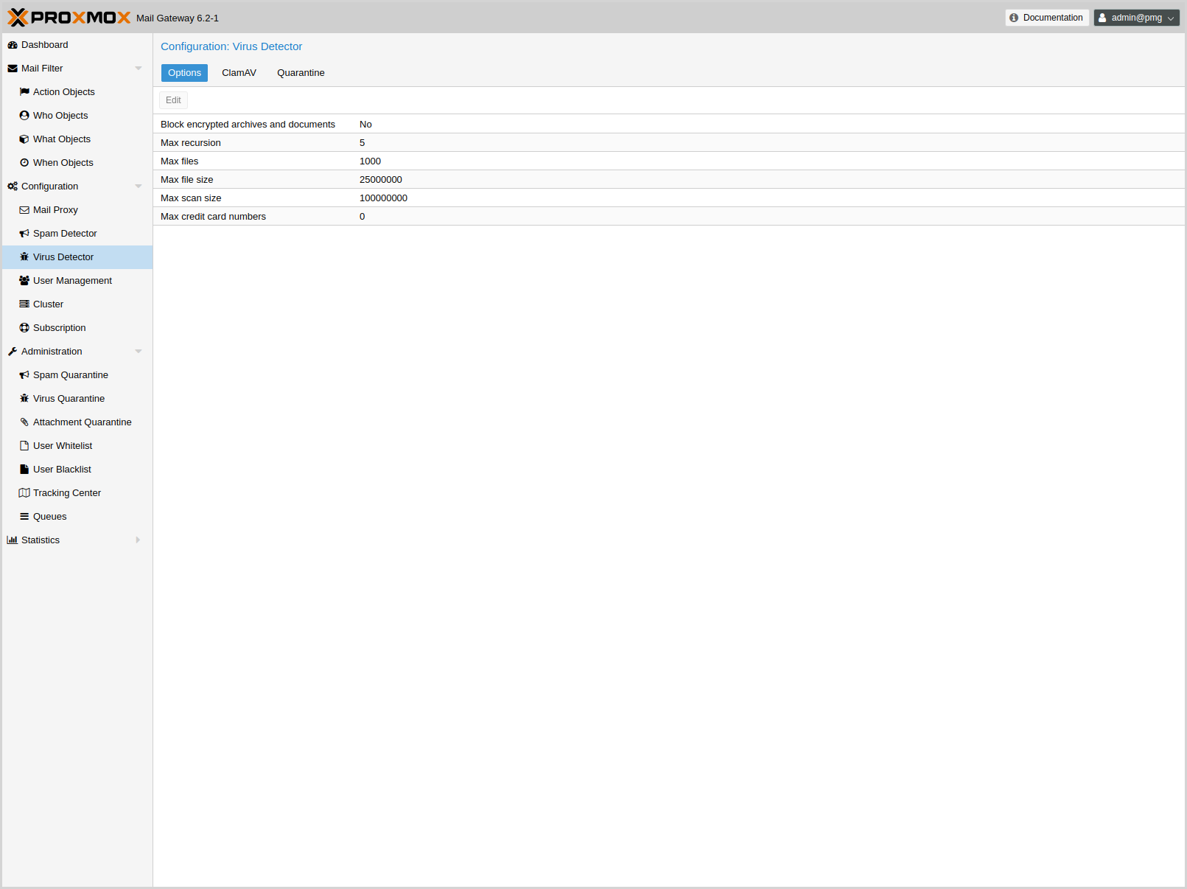Screen dimensions: 1187x889
Task: Collapse the Configuration section arrow
Action: (x=138, y=186)
